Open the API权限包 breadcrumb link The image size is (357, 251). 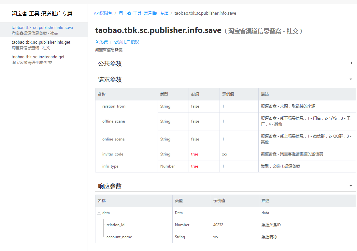click(103, 13)
